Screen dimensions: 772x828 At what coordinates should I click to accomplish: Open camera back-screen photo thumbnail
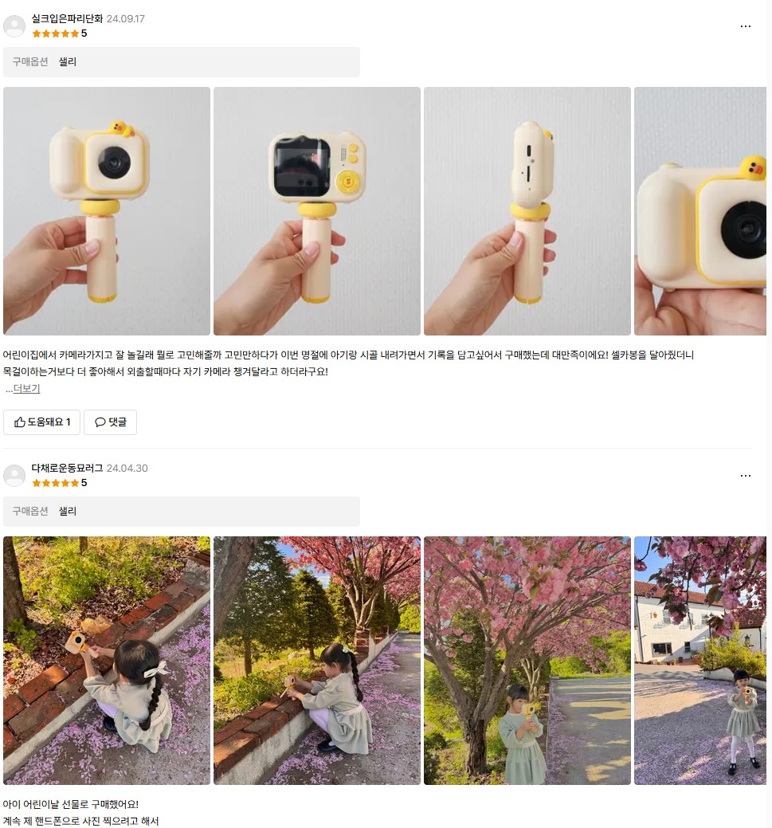[x=317, y=211]
